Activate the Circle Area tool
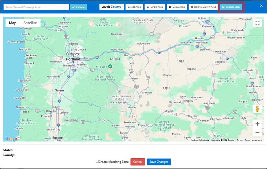The height and width of the screenshot is (169, 267). coord(155,7)
